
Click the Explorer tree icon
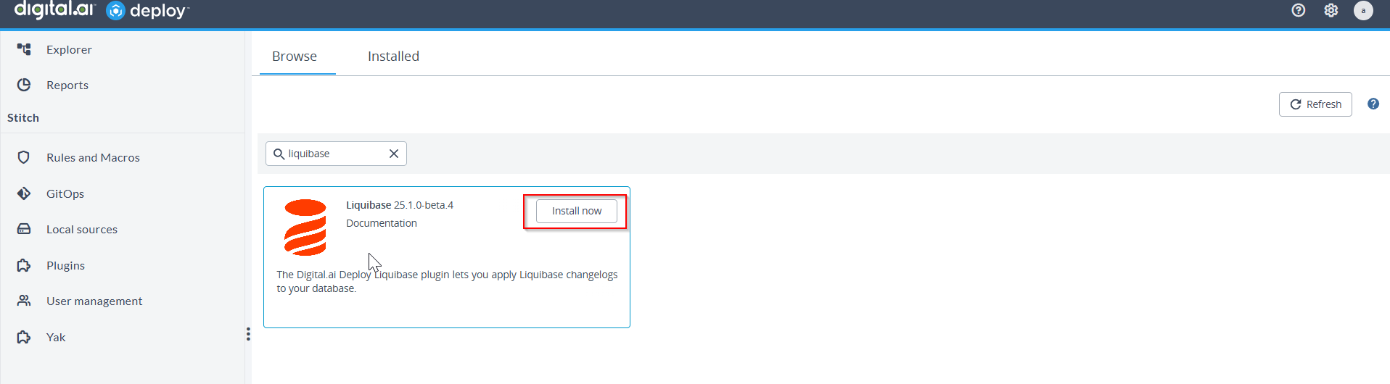click(x=24, y=49)
